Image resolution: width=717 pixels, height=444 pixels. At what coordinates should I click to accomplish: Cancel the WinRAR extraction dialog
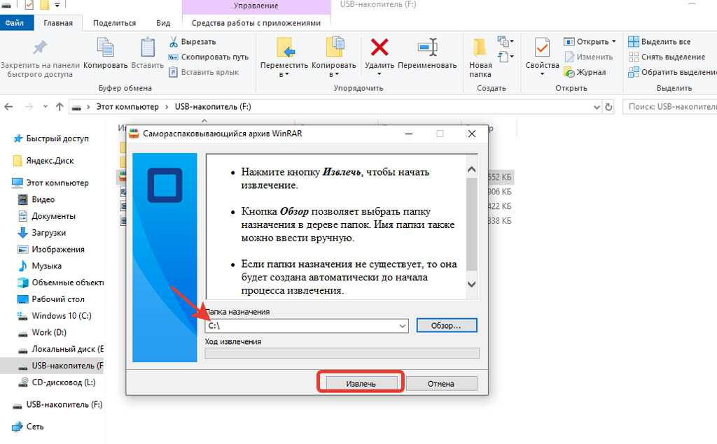click(x=441, y=383)
